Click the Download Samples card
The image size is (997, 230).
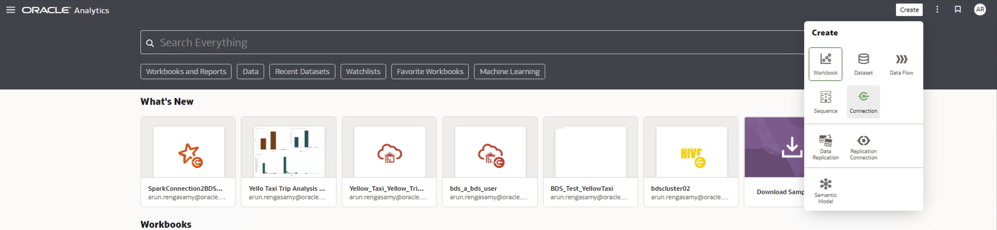775,162
